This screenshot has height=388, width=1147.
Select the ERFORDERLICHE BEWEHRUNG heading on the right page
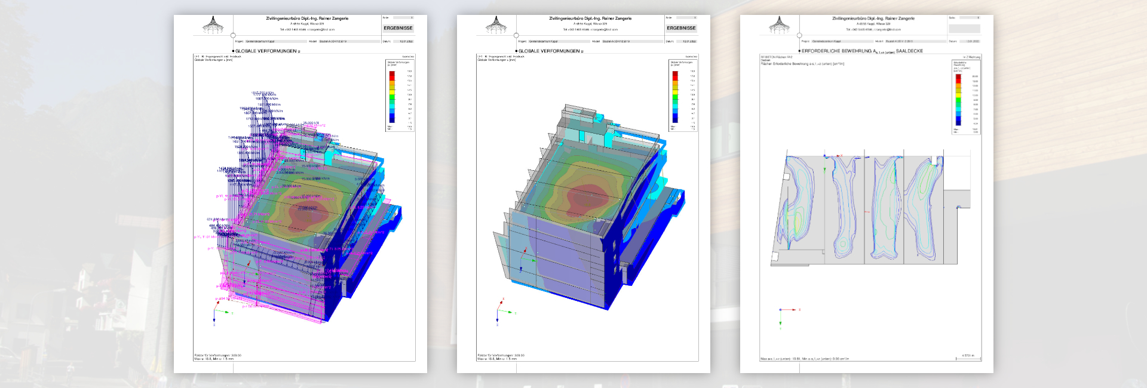[861, 51]
